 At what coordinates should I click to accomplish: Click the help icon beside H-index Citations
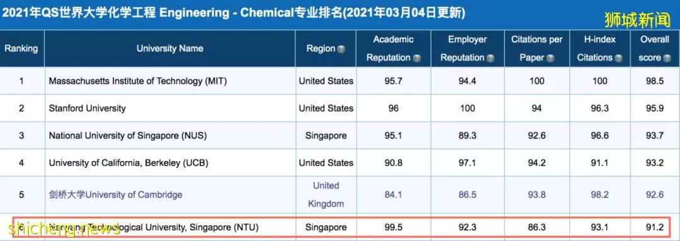click(x=619, y=58)
